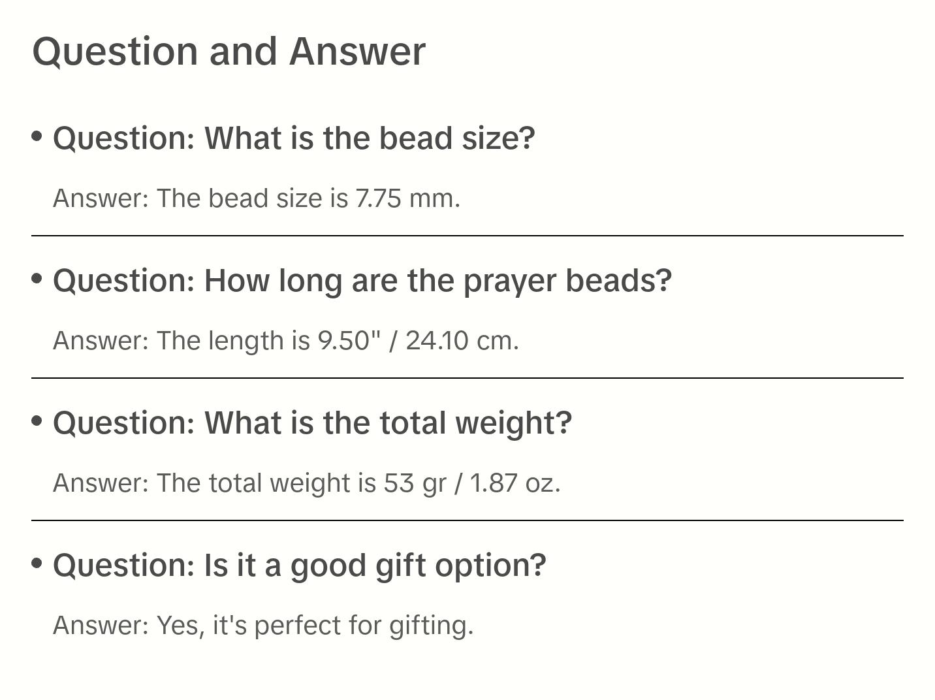Click 'Answer:' label before bead size
The image size is (935, 700).
101,199
